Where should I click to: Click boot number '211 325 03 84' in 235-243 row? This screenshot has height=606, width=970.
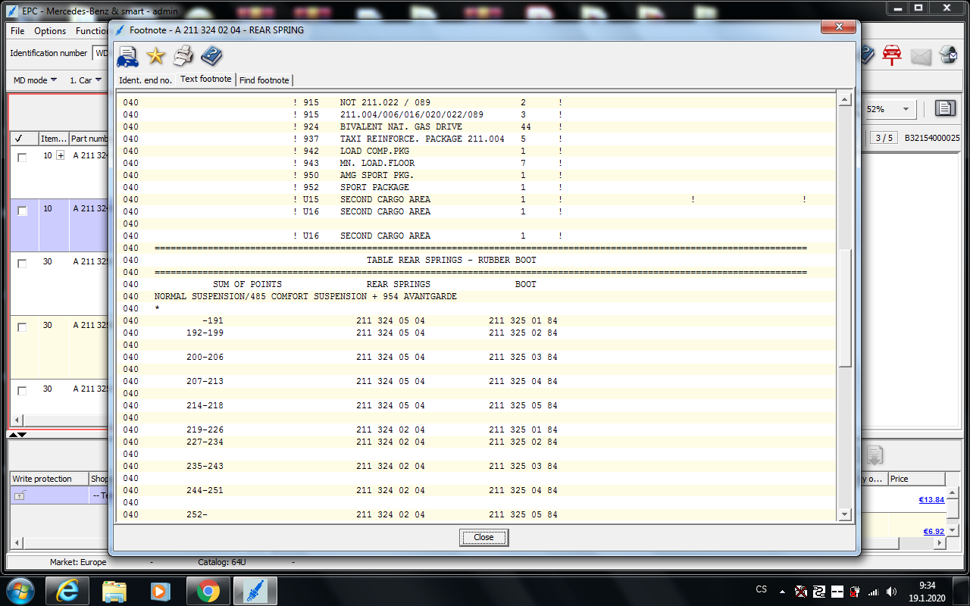[x=523, y=466]
